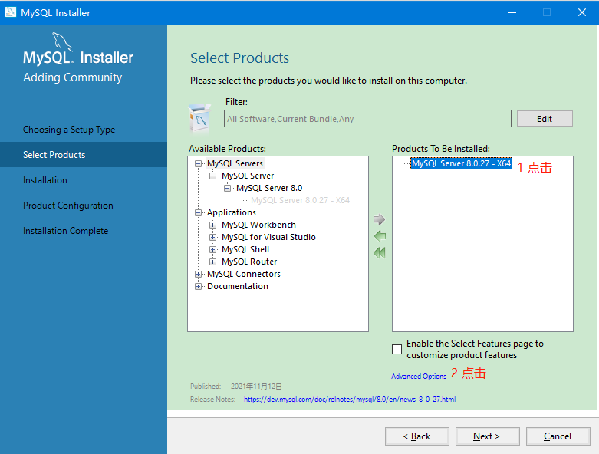Select the MySQL Shell tree label
The height and width of the screenshot is (454, 599).
pyautogui.click(x=245, y=249)
